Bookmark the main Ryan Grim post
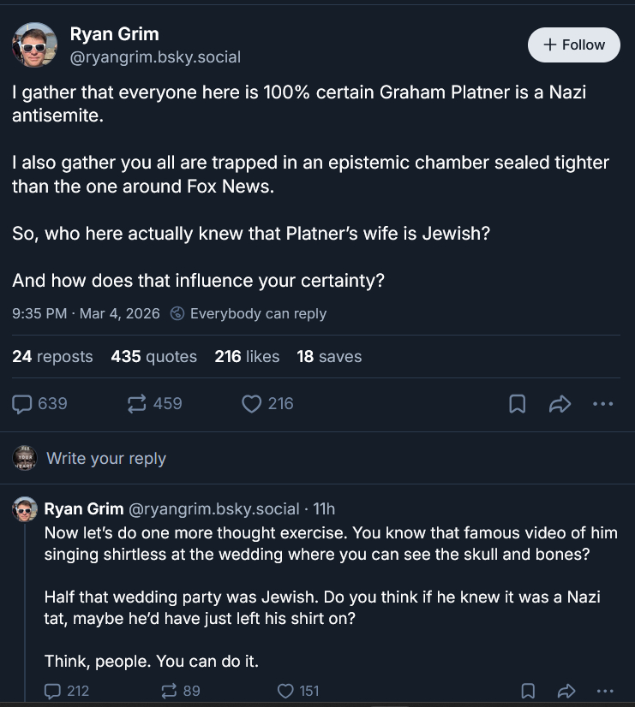 point(517,404)
